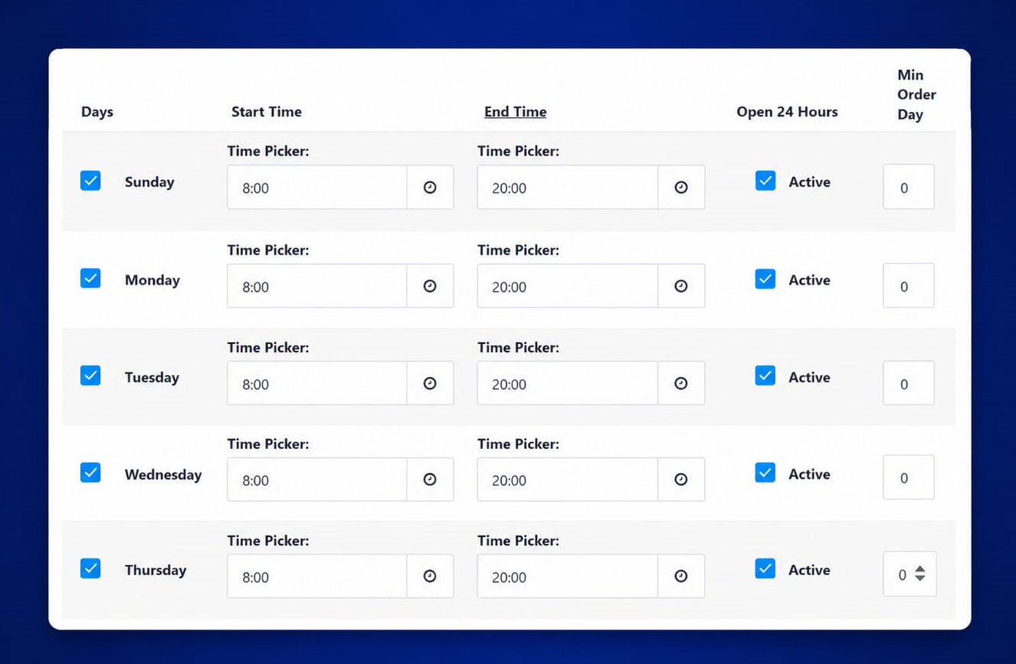Toggle the Monday day checkbox
1016x664 pixels.
coord(90,278)
